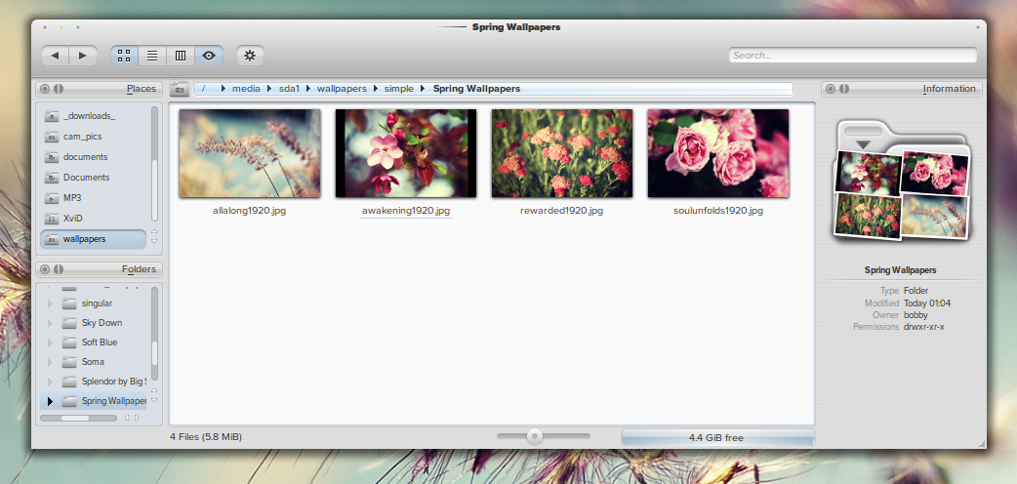1017x484 pixels.
Task: Click the '4 Files (5.8 MiB)' status text
Action: (x=206, y=437)
